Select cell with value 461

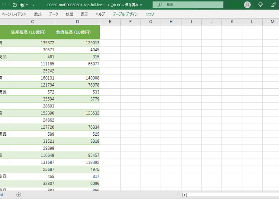[x=32, y=57]
